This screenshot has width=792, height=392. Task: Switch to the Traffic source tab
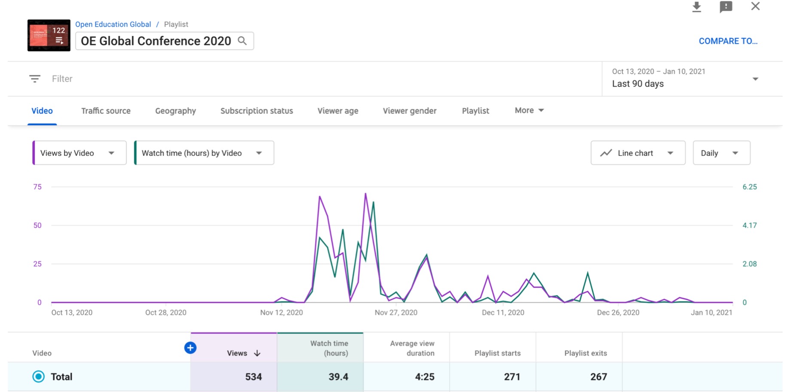106,111
